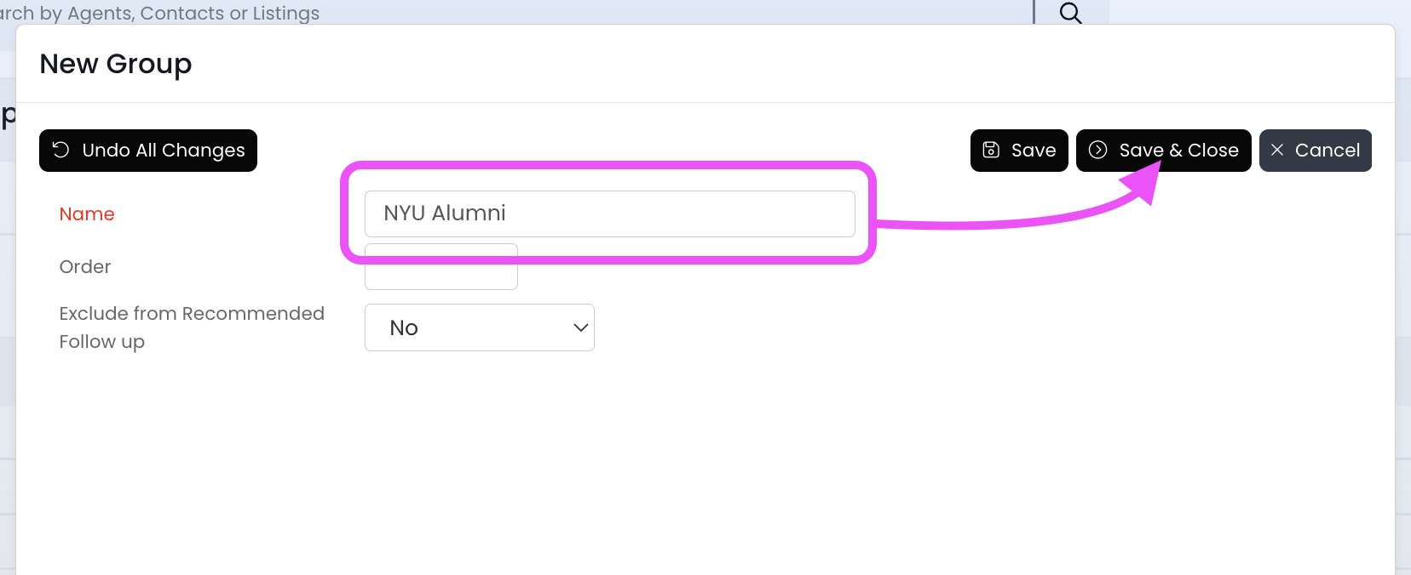Click the blank area below the form fields
1411x575 pixels.
tap(682, 468)
